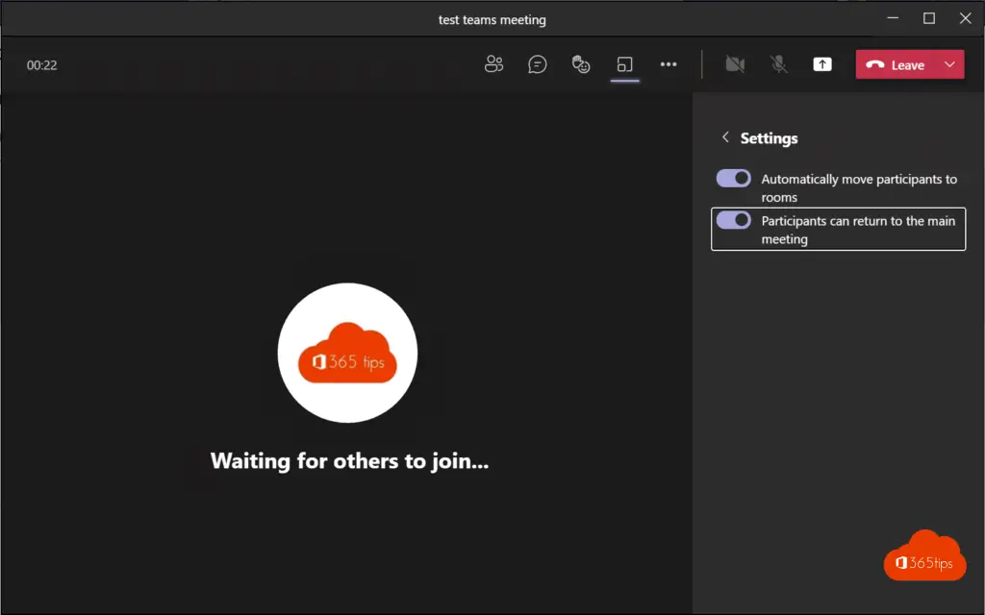
Task: Toggle Participants can return to main meeting
Action: click(733, 220)
